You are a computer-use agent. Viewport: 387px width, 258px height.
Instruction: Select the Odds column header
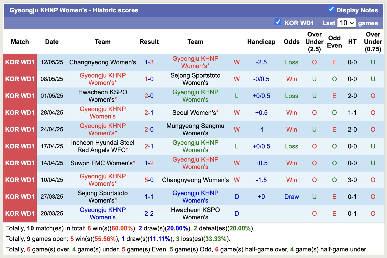point(292,42)
